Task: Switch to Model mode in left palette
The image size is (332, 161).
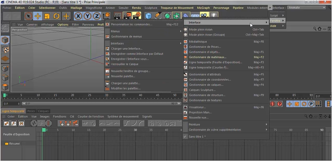Action: pos(5,40)
